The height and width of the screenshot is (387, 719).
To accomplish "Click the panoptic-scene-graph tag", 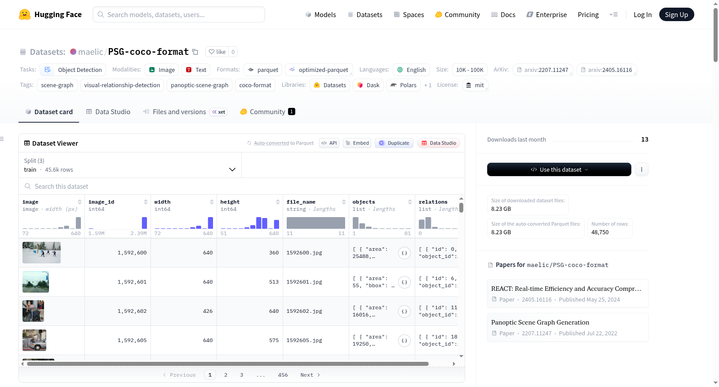I will 200,85.
